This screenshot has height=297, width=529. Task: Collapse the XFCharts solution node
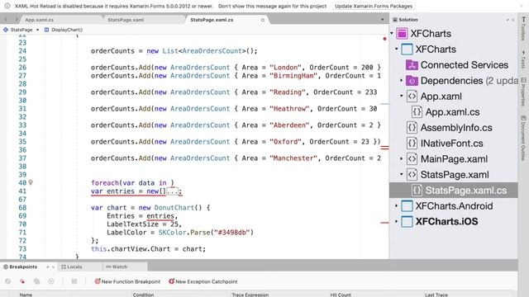point(392,33)
